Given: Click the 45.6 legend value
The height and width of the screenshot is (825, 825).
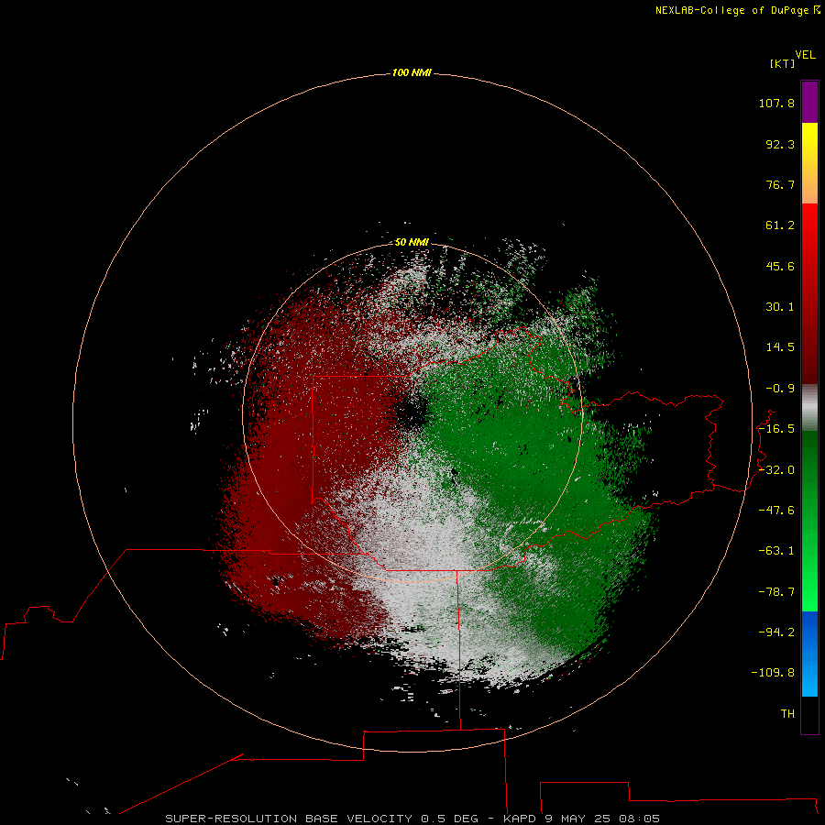Looking at the screenshot, I should pos(780,266).
